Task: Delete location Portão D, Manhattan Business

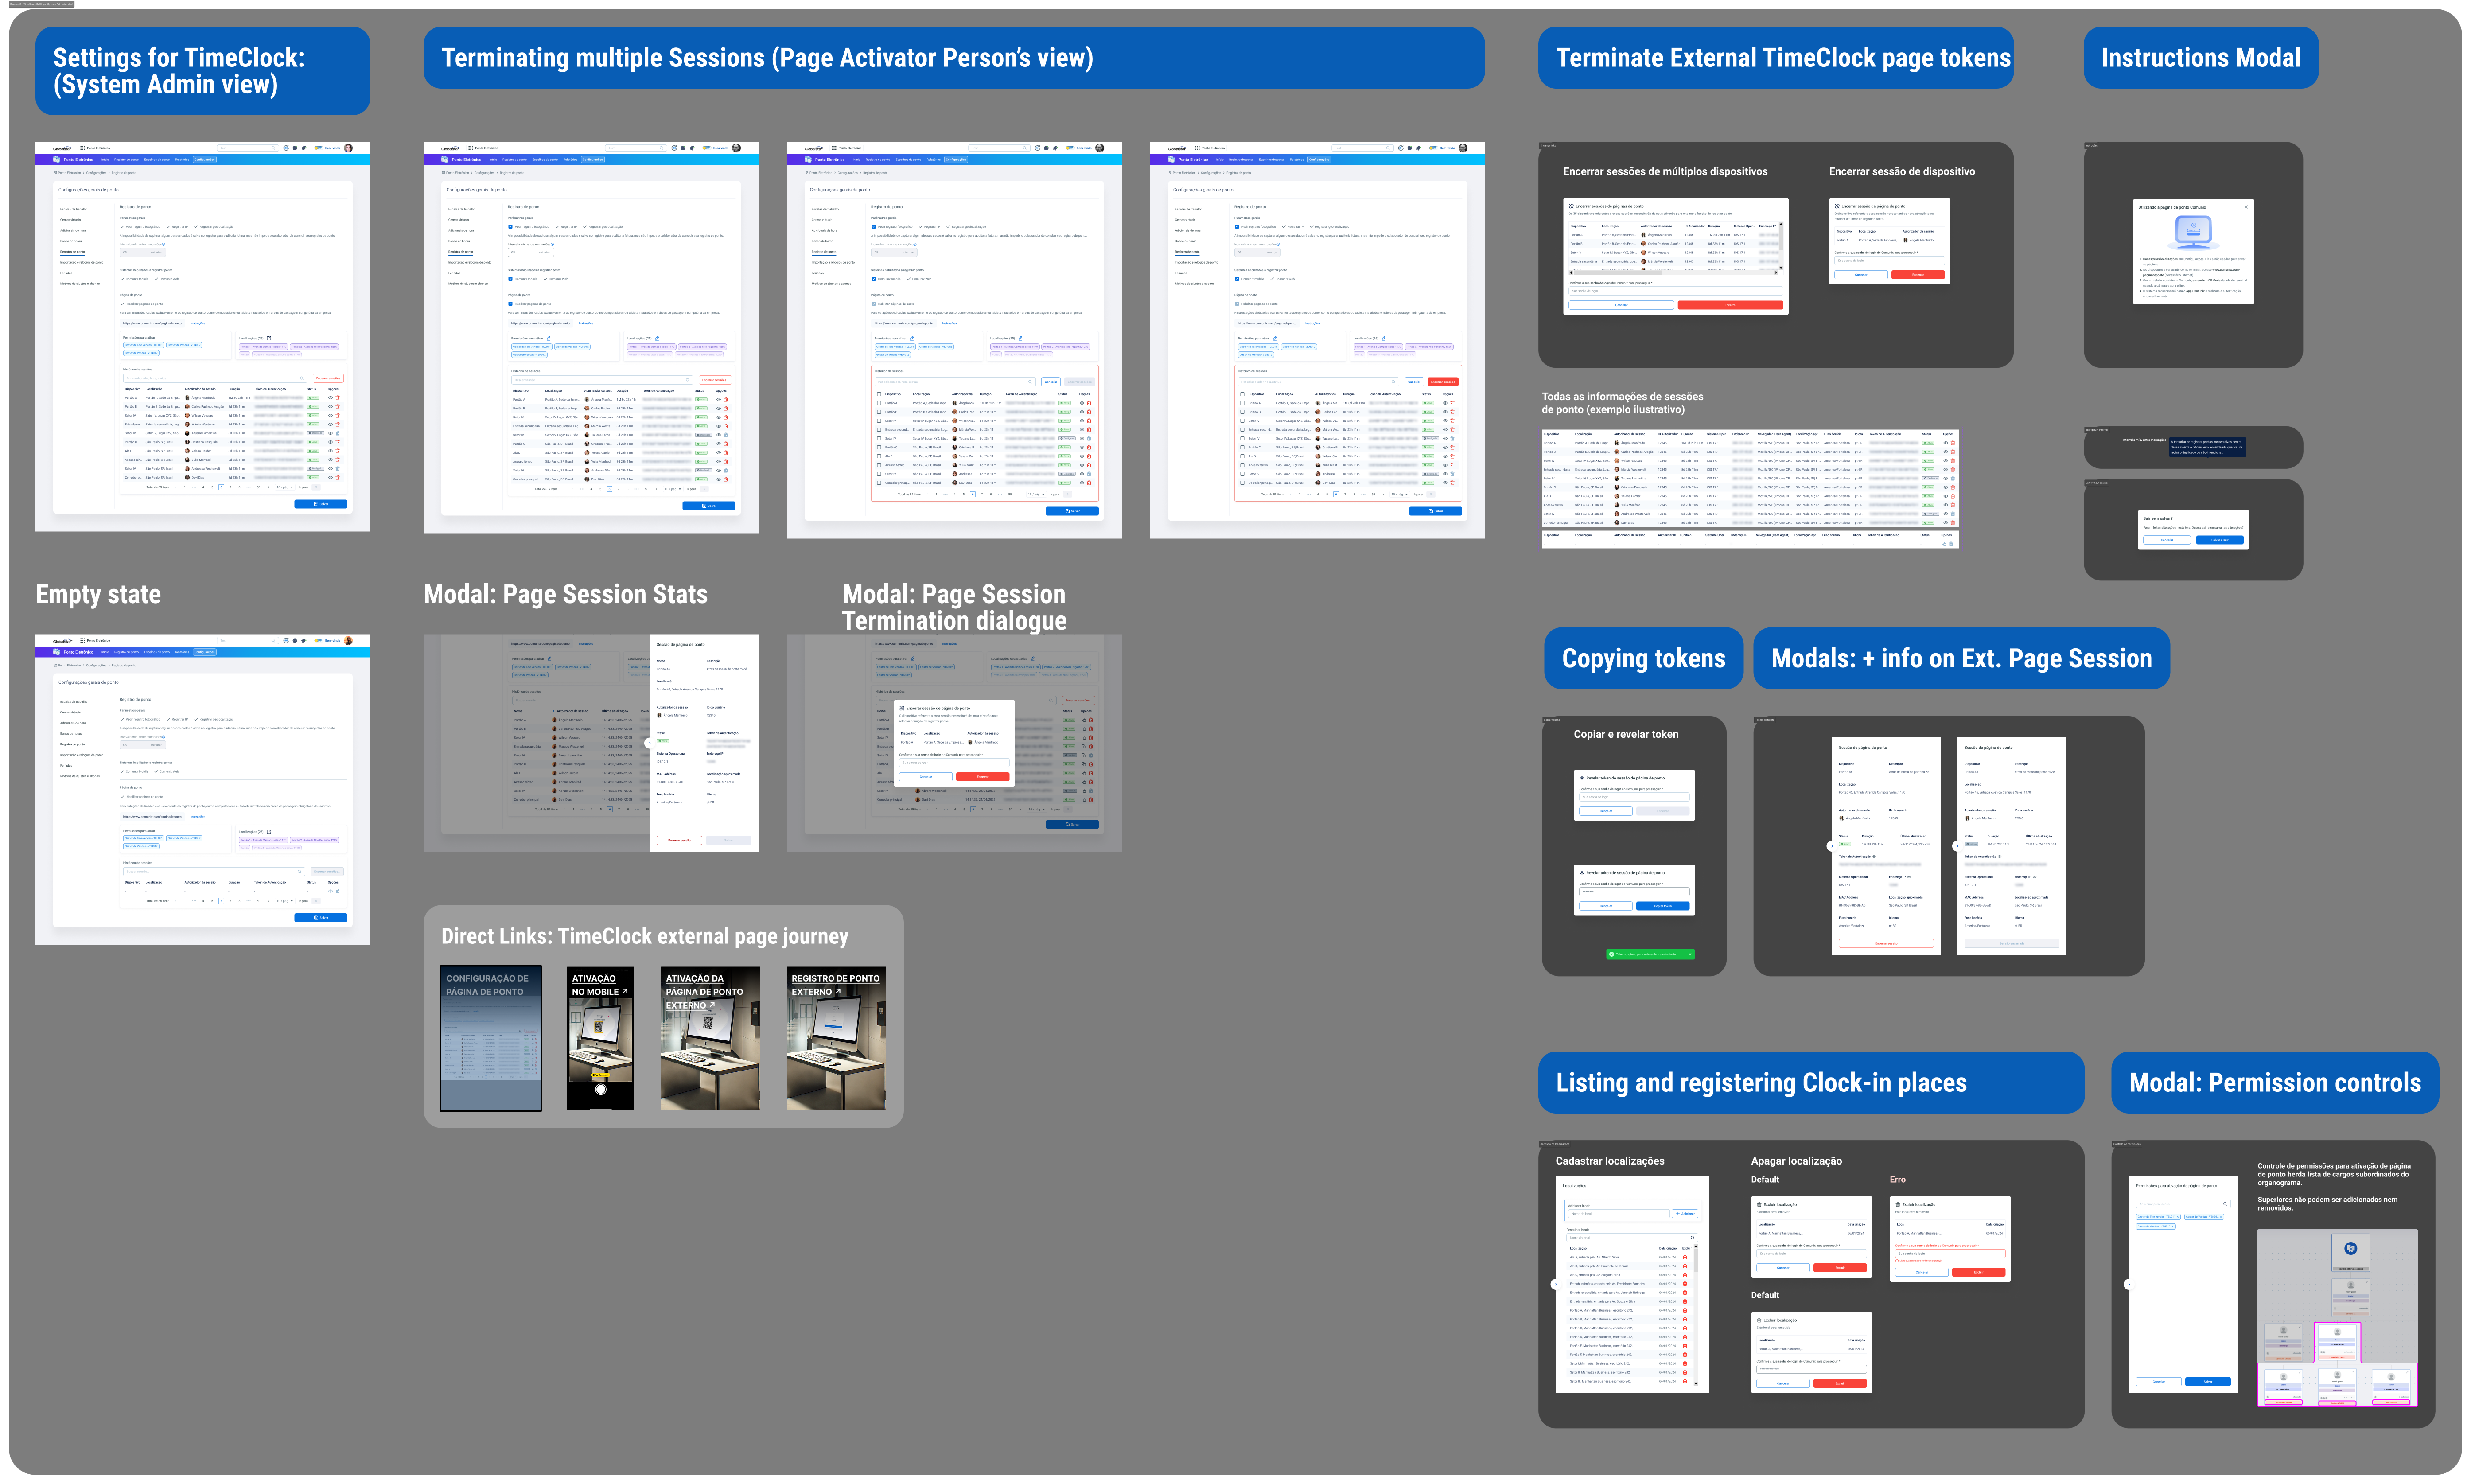Action: 1685,1337
